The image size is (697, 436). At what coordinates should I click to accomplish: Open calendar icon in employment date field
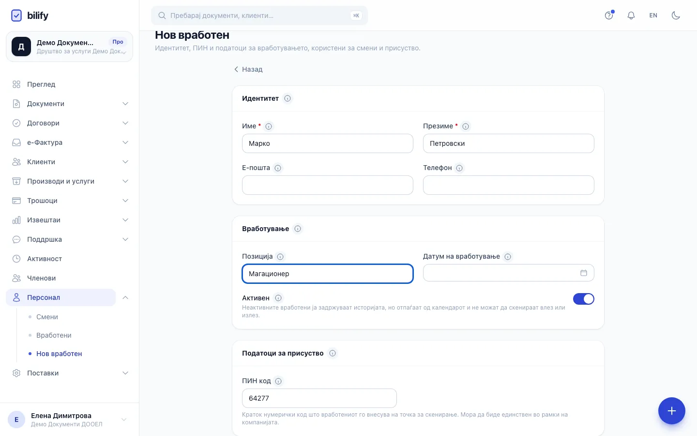[584, 273]
